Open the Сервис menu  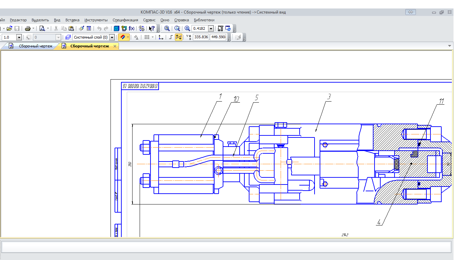point(149,20)
